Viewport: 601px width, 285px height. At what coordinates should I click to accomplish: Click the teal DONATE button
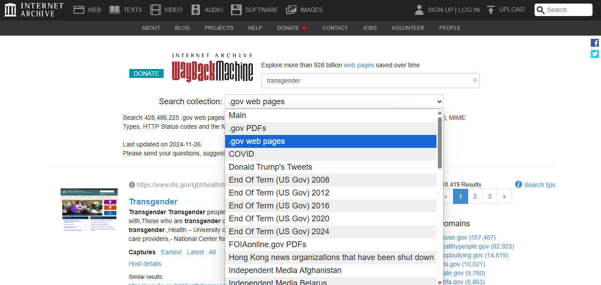coord(146,73)
